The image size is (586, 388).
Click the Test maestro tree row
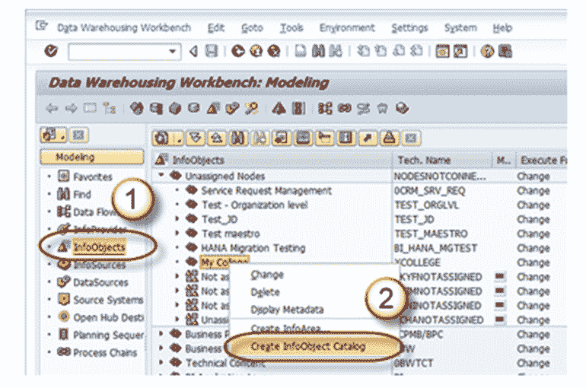[x=231, y=234]
